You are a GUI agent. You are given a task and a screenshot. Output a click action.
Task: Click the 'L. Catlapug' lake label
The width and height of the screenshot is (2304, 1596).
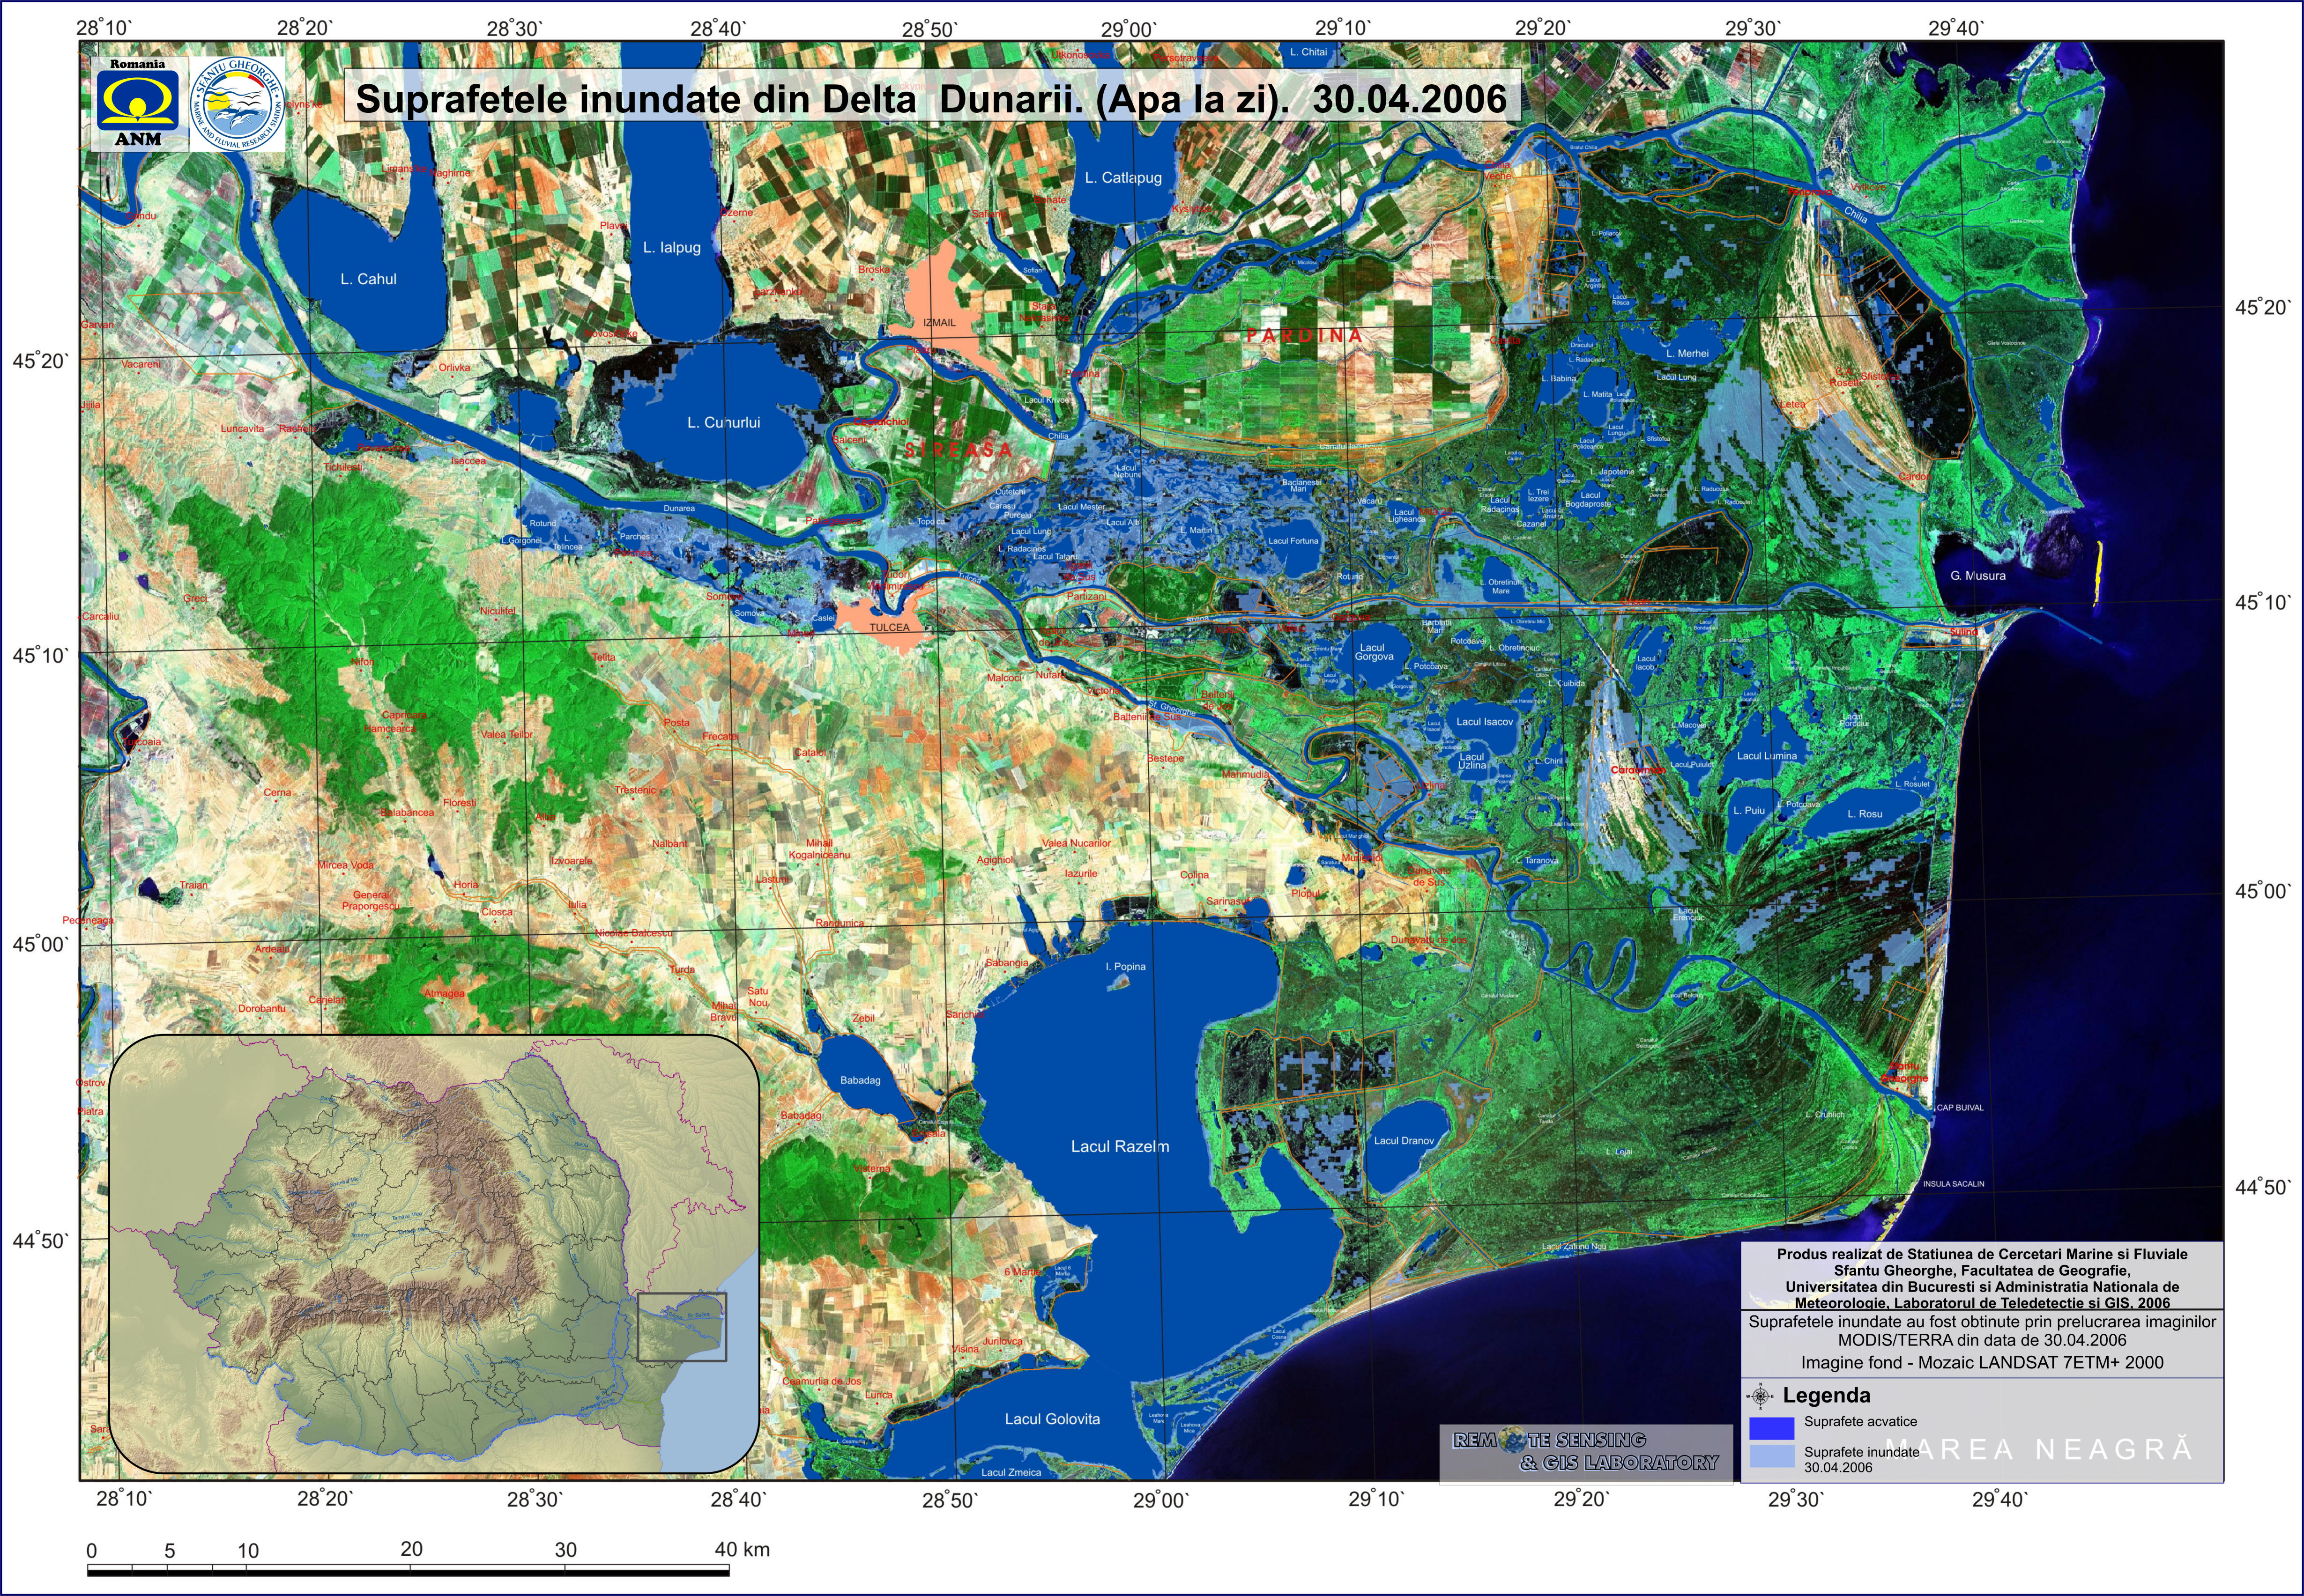pyautogui.click(x=1123, y=178)
